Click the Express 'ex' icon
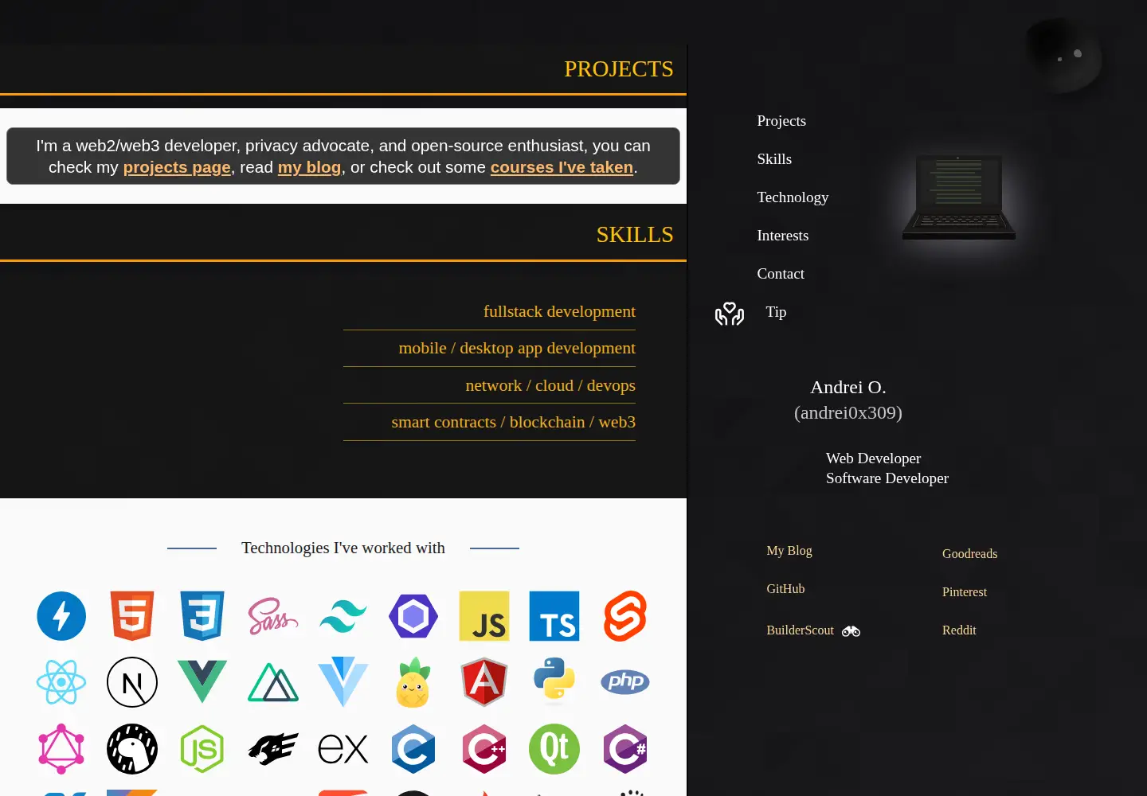This screenshot has height=796, width=1147. (x=343, y=749)
